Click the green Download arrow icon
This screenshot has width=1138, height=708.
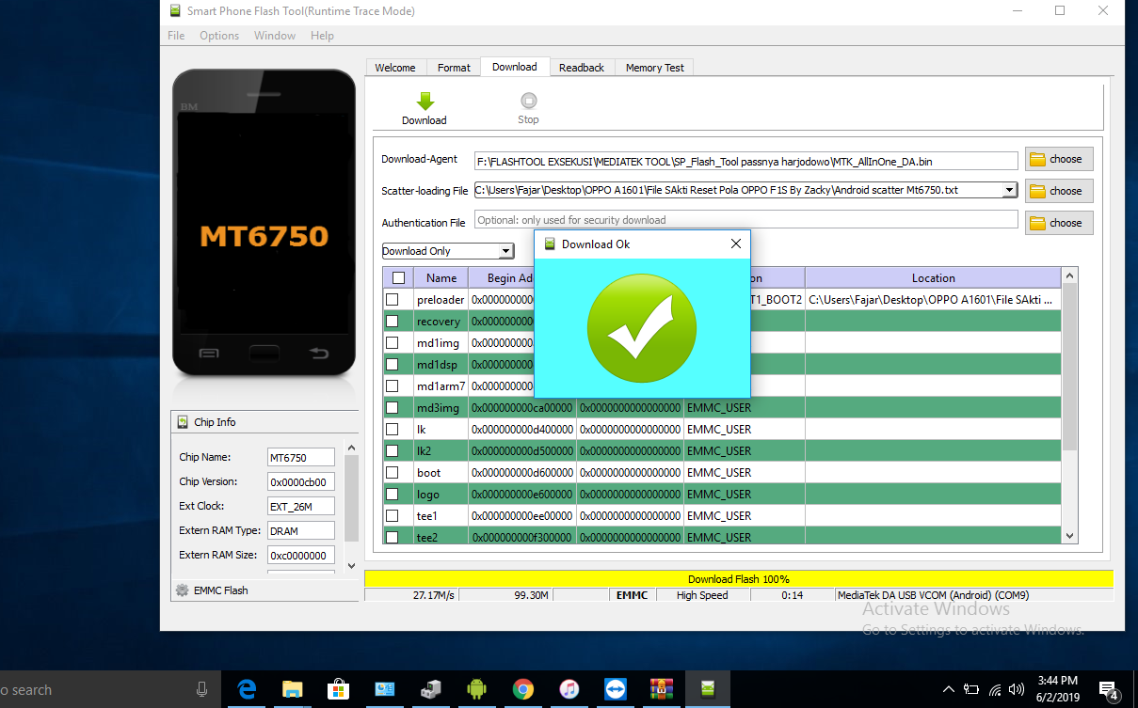click(x=425, y=101)
